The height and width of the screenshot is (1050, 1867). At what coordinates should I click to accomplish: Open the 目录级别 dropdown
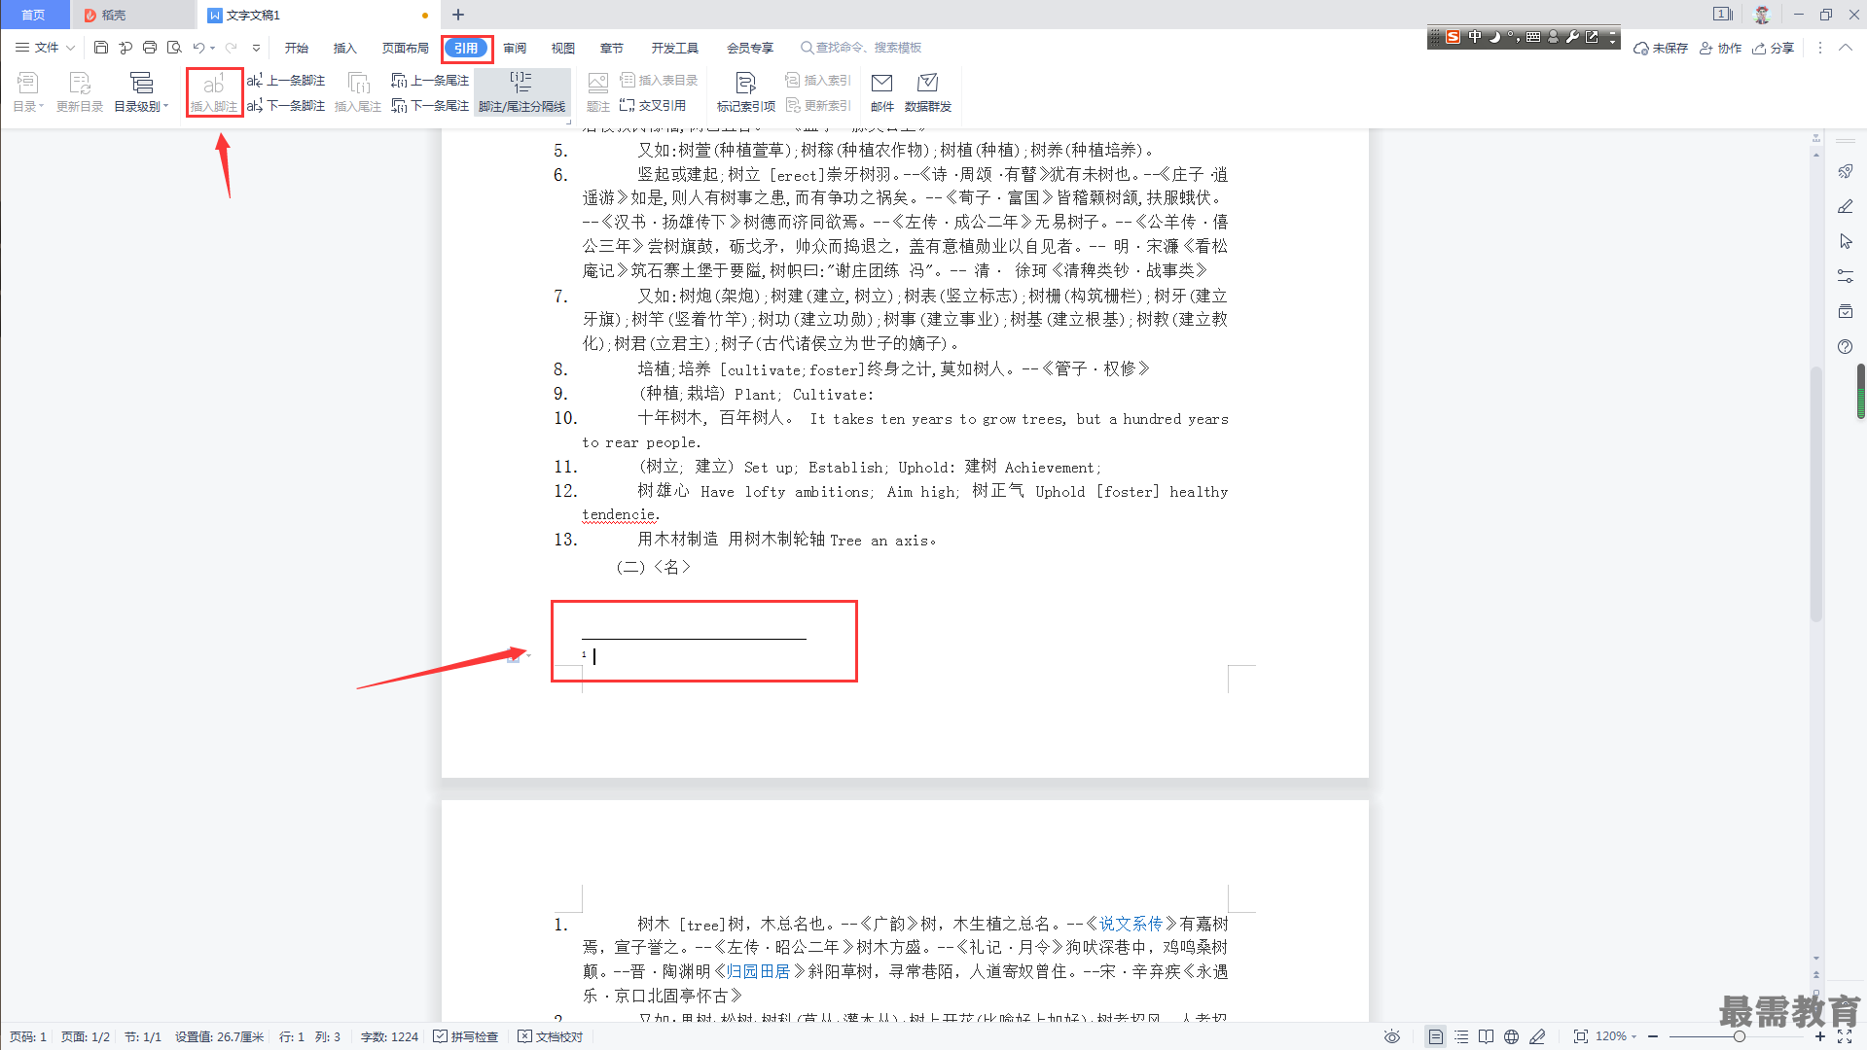pyautogui.click(x=141, y=92)
